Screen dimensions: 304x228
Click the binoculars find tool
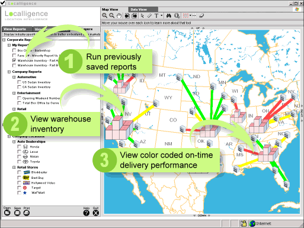[169, 15]
